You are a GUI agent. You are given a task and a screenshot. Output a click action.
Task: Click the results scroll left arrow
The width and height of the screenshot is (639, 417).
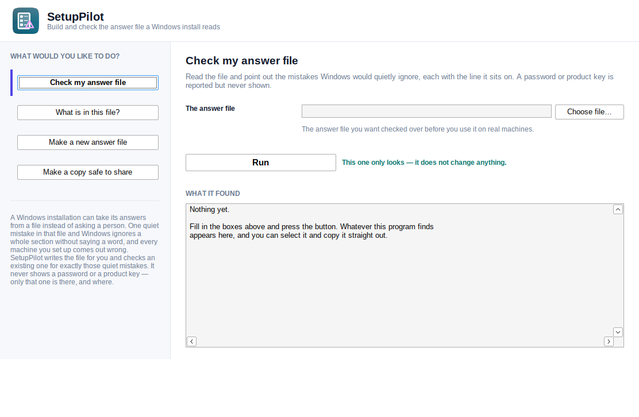191,341
